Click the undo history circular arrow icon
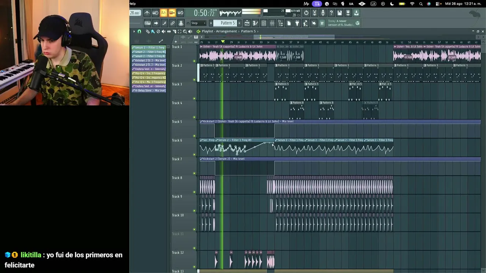Viewport: 486px width, 273px height. pos(306,13)
